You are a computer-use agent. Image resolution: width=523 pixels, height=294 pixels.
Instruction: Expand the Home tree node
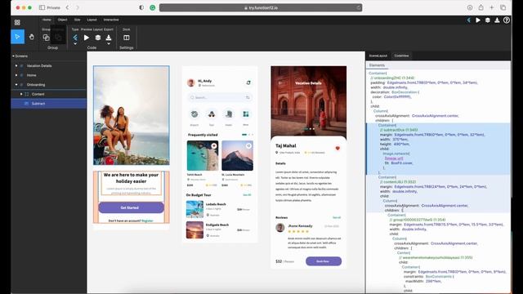16,75
